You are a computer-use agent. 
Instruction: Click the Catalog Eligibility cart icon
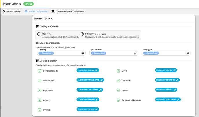[37, 60]
